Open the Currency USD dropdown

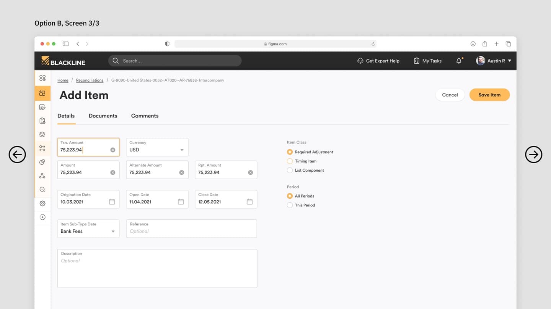point(157,147)
